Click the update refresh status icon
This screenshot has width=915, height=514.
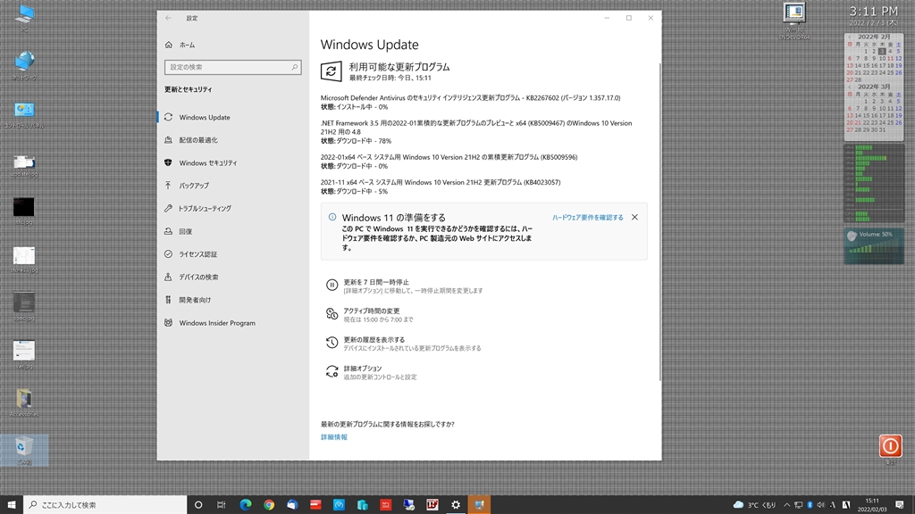coord(331,71)
